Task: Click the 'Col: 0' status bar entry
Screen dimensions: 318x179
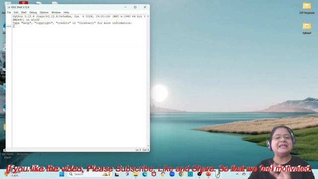Action: point(146,150)
